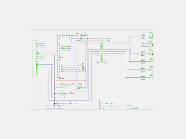Click the 'GND' net label on Power pin 6
The image size is (186, 139).
point(38,54)
